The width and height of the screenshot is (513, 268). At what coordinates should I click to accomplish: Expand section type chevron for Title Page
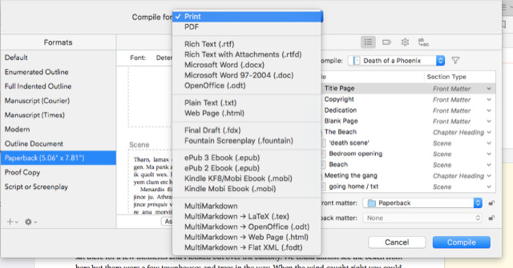(x=489, y=89)
